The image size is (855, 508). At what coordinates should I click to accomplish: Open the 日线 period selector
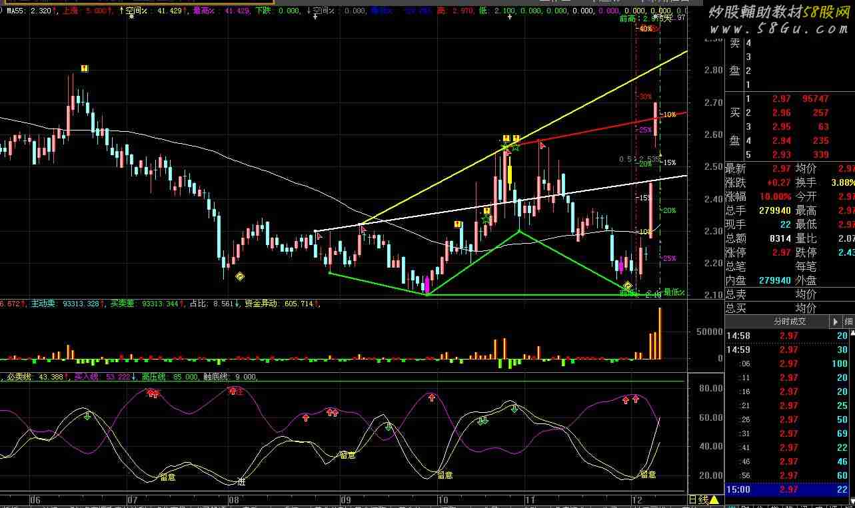pyautogui.click(x=704, y=500)
